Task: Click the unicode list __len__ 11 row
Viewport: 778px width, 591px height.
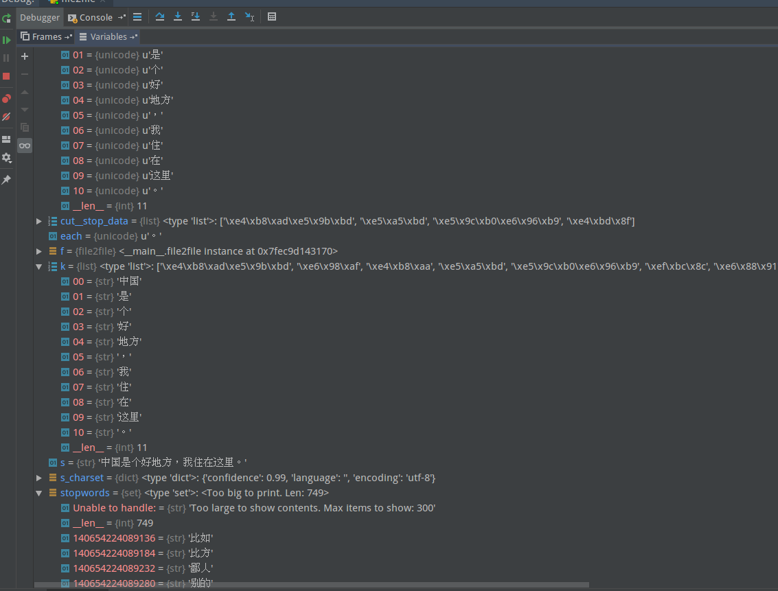Action: pyautogui.click(x=104, y=206)
